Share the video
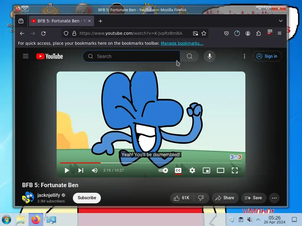Image resolution: width=302 pixels, height=226 pixels. click(225, 198)
